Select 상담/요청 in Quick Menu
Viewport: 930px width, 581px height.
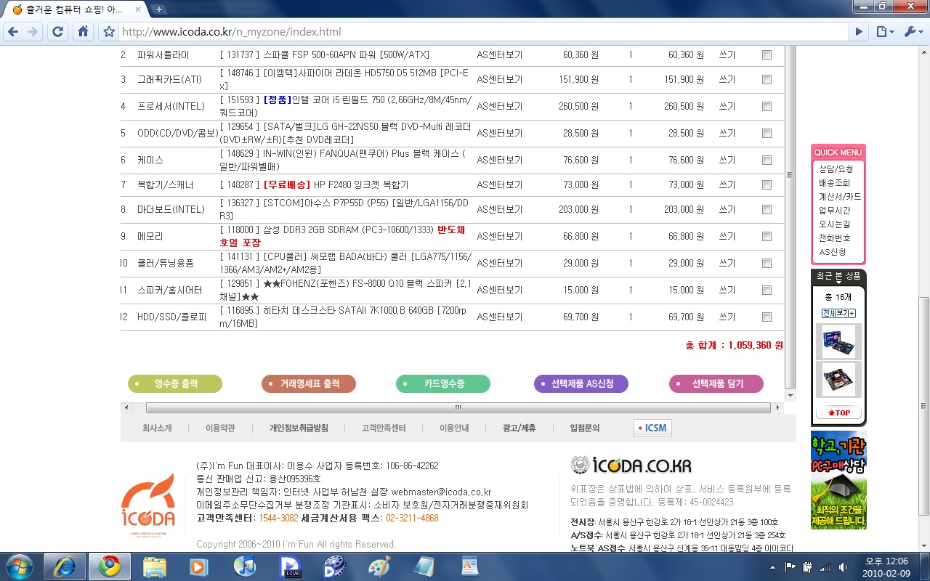(836, 169)
